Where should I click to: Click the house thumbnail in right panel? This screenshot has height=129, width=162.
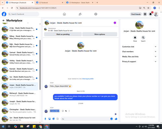coord(139,25)
